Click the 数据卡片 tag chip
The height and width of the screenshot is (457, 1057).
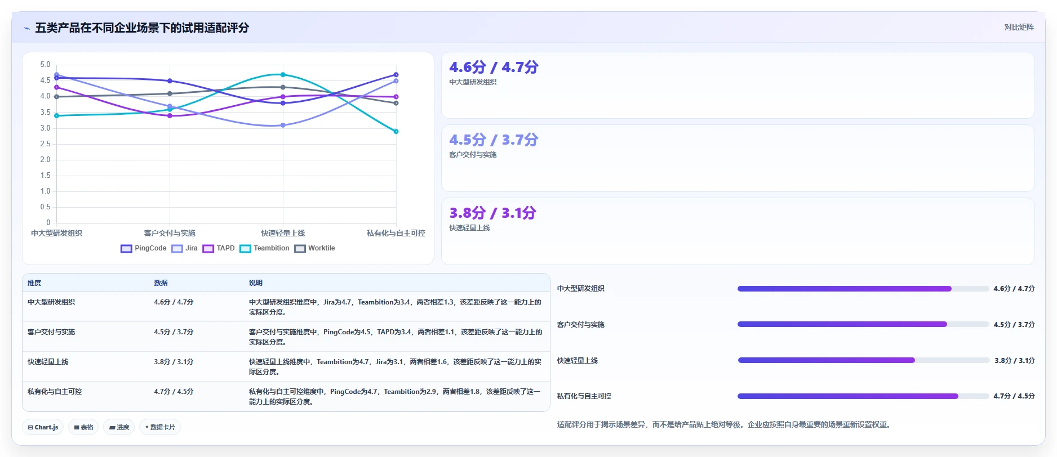coord(160,427)
